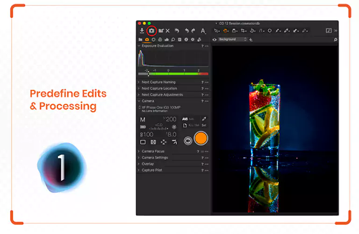Click the Capture camera icon circled in red
The width and height of the screenshot is (359, 234).
tap(151, 31)
